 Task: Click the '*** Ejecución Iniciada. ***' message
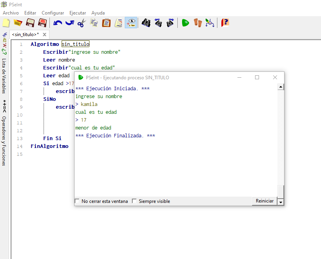[x=113, y=88]
